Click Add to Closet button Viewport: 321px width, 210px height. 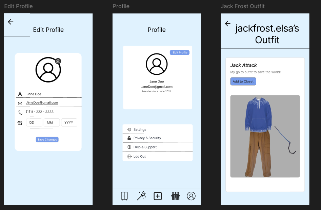pos(243,81)
